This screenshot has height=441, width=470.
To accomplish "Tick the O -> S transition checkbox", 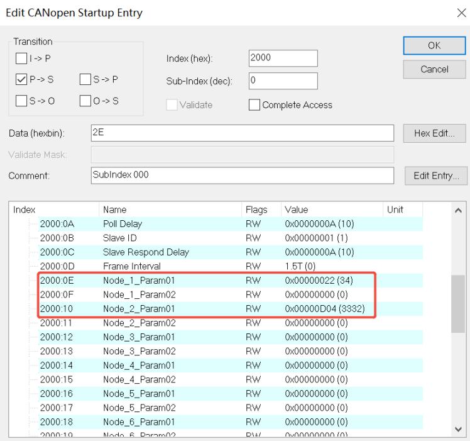I will [85, 101].
